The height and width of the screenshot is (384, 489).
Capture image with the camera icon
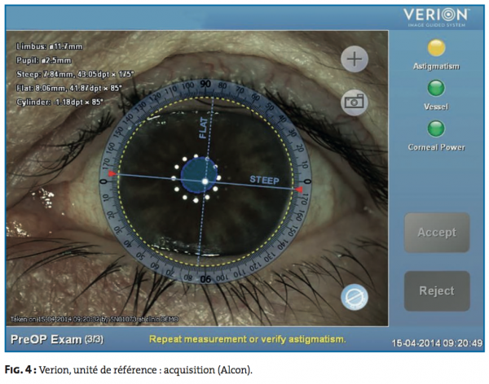(355, 102)
